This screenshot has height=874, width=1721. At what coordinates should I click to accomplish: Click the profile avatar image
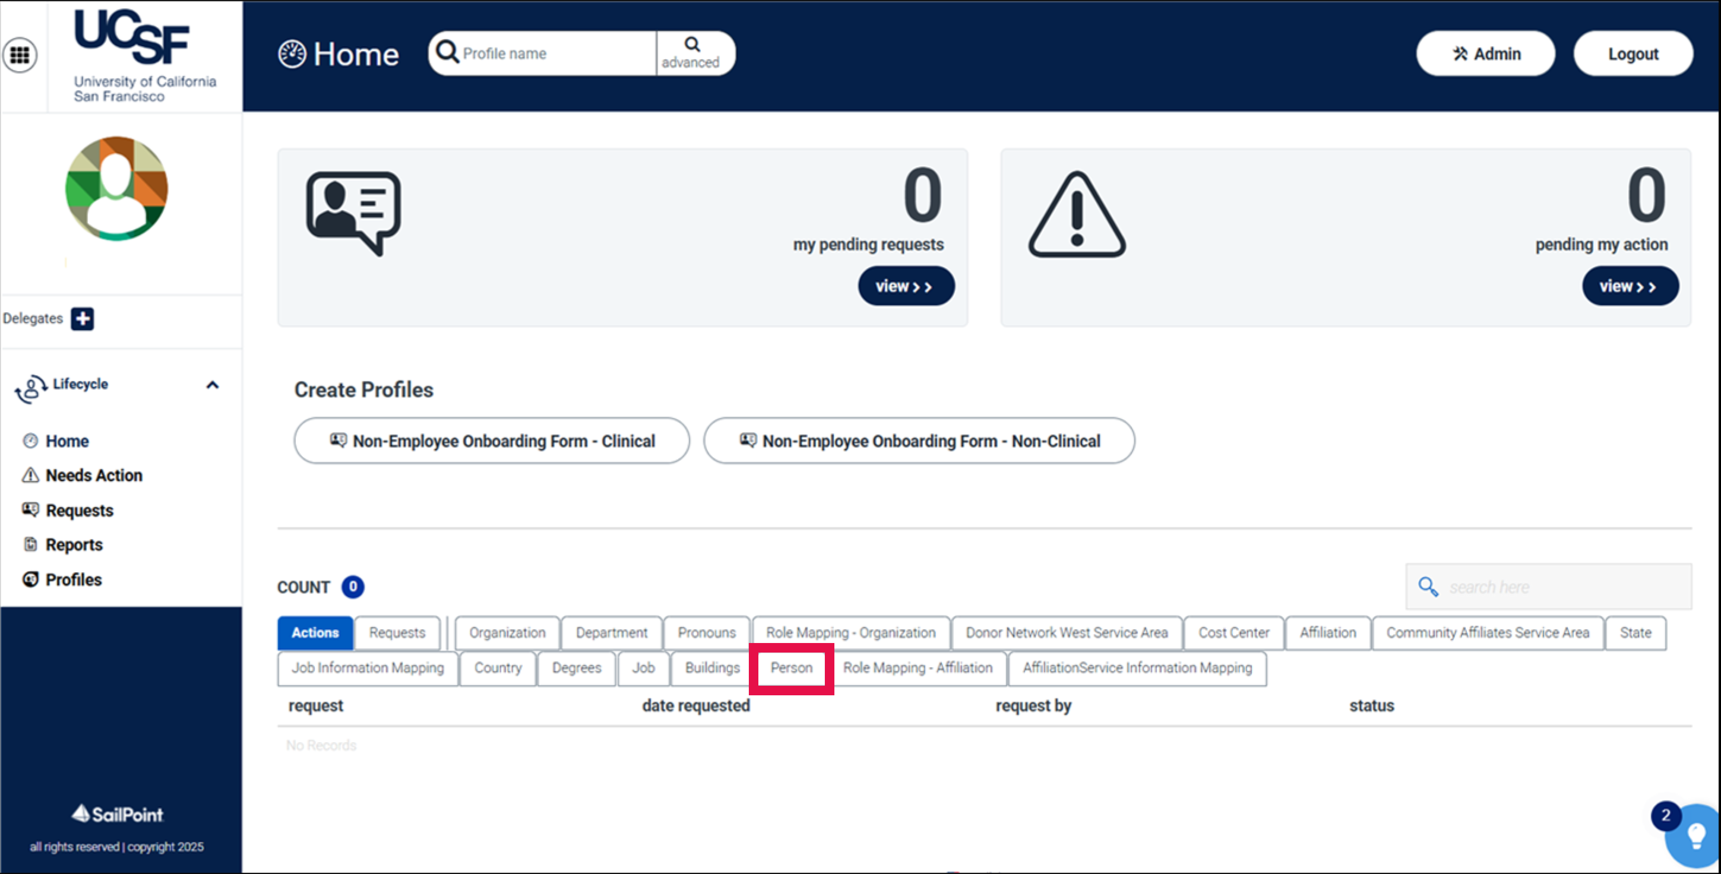(117, 189)
